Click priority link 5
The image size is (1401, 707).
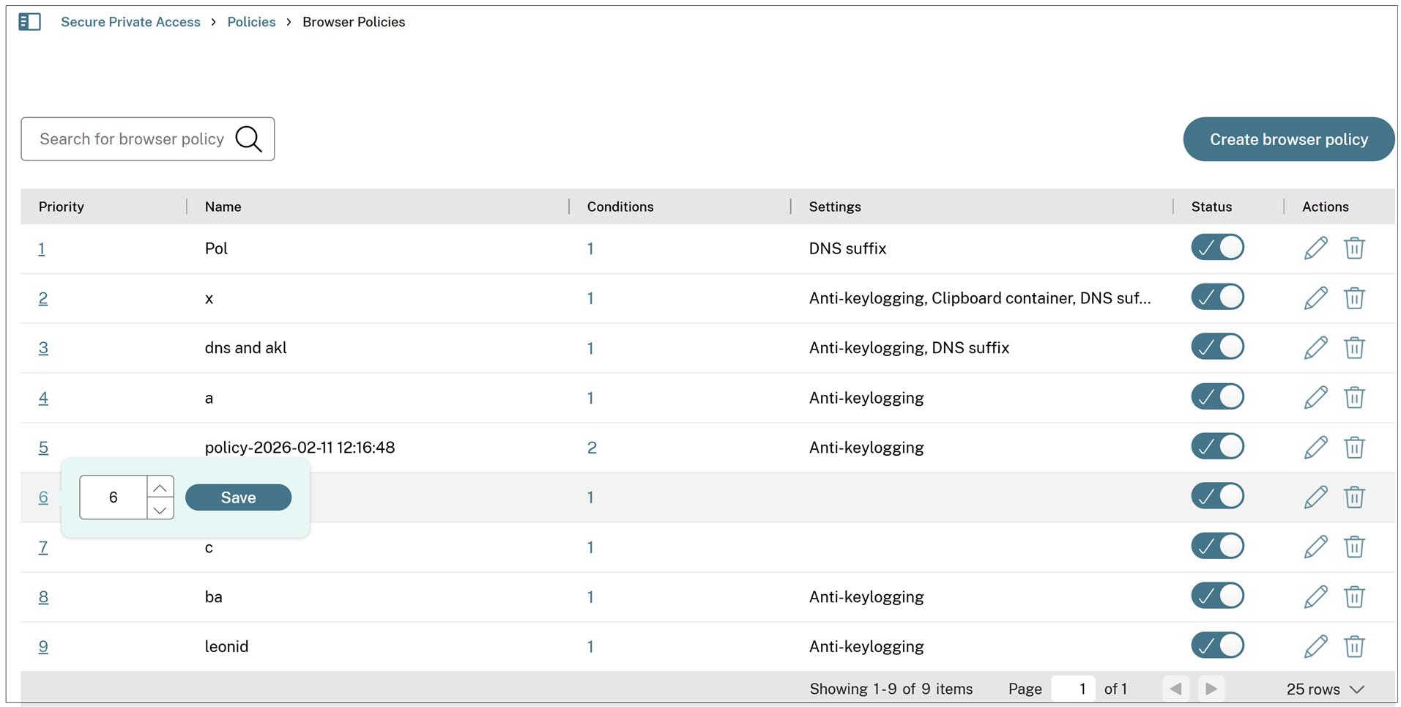tap(43, 448)
